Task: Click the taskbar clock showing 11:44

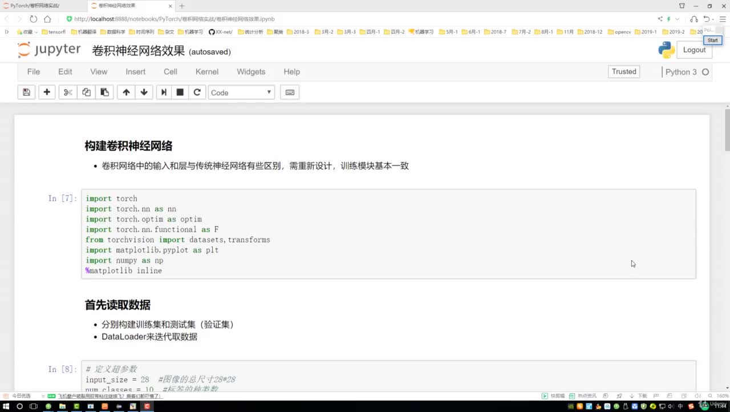Action: pyautogui.click(x=720, y=406)
